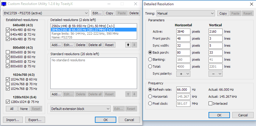Click the vertical Back porch field
Viewport: 256px width, 126px height.
click(216, 52)
